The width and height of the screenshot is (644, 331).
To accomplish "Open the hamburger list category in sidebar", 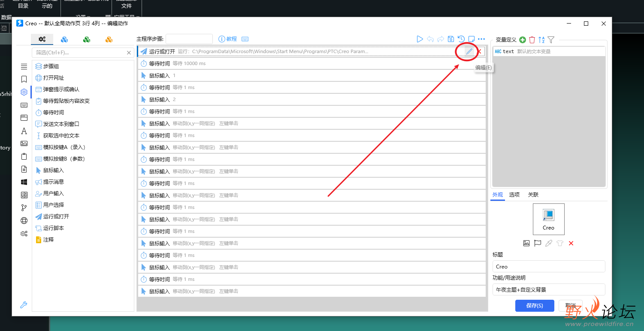I will pos(24,66).
